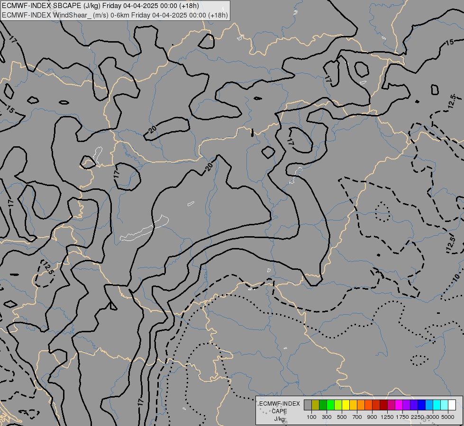Choose the orange-red swatch left of 900
Screen dimensions: 464x426
tap(368, 405)
